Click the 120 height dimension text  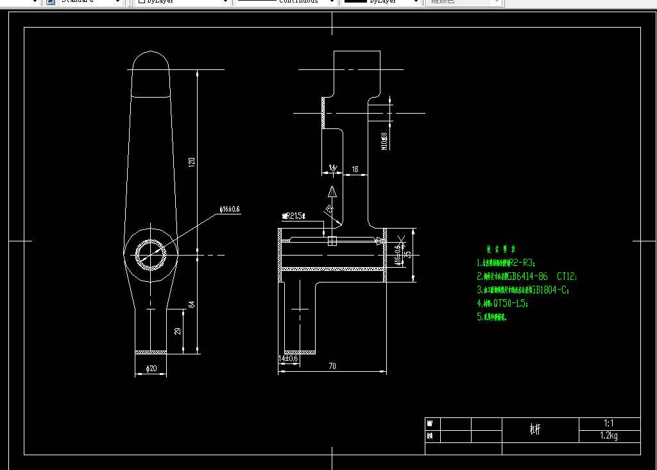pos(192,162)
